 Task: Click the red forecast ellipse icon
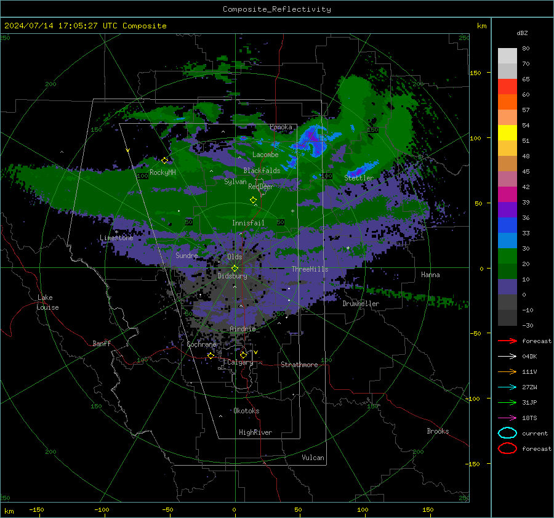(x=507, y=448)
